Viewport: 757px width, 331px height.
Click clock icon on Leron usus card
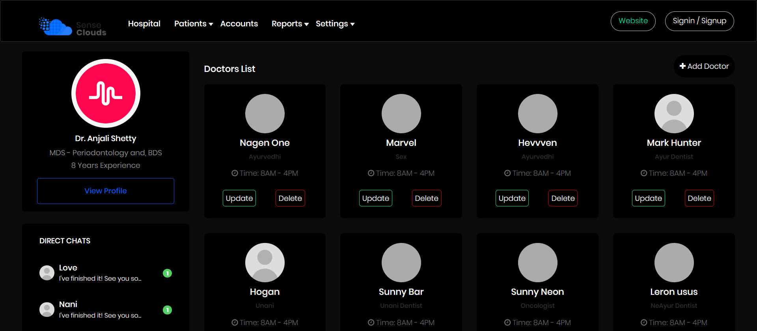(x=644, y=322)
